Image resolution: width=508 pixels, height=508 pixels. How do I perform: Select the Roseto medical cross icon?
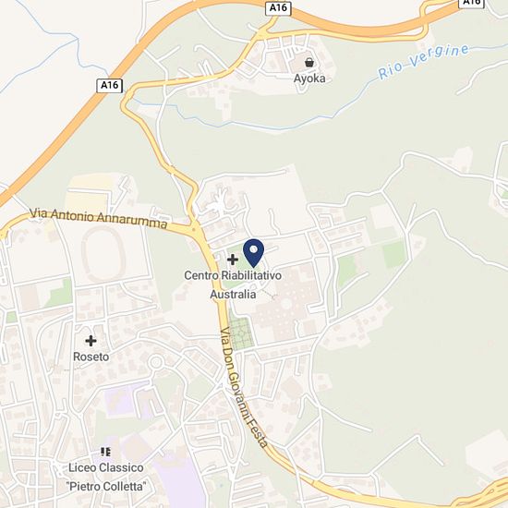coord(91,341)
